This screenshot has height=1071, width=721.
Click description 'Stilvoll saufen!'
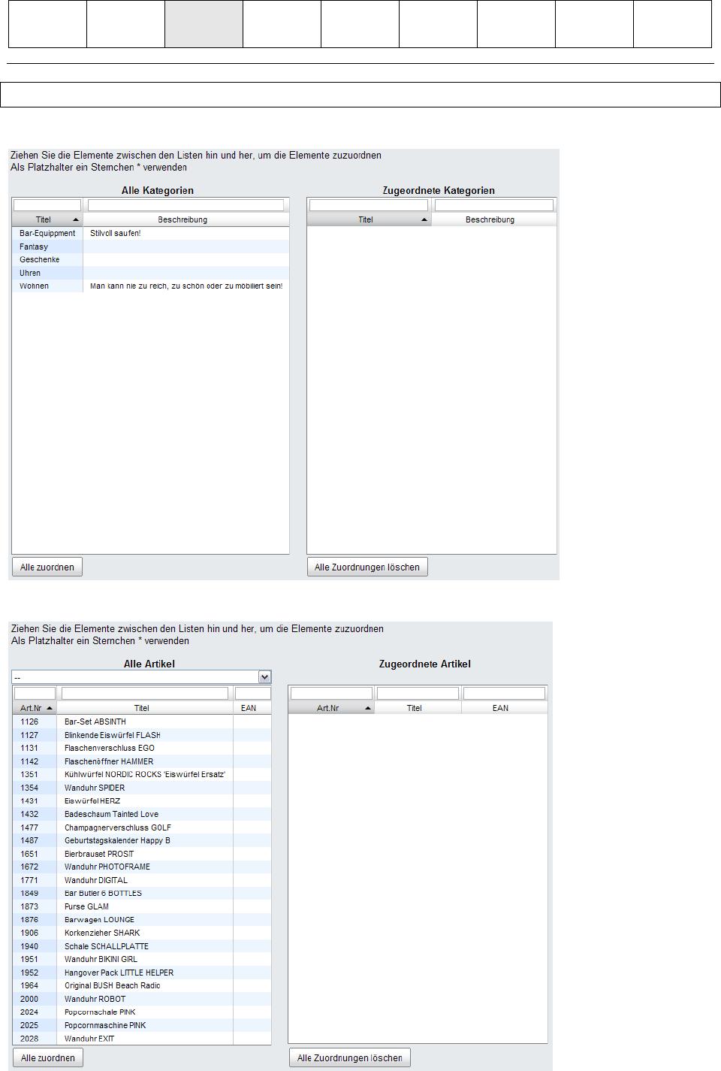[x=115, y=233]
